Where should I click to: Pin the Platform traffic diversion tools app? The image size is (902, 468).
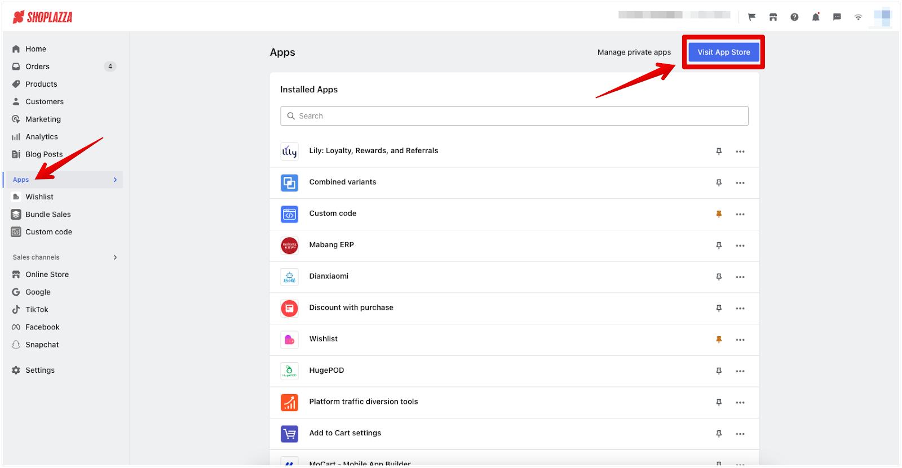click(x=719, y=402)
